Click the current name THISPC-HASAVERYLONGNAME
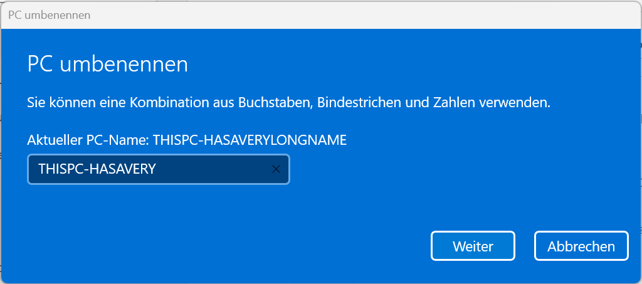Screen dimensions: 642x284 (x=250, y=140)
